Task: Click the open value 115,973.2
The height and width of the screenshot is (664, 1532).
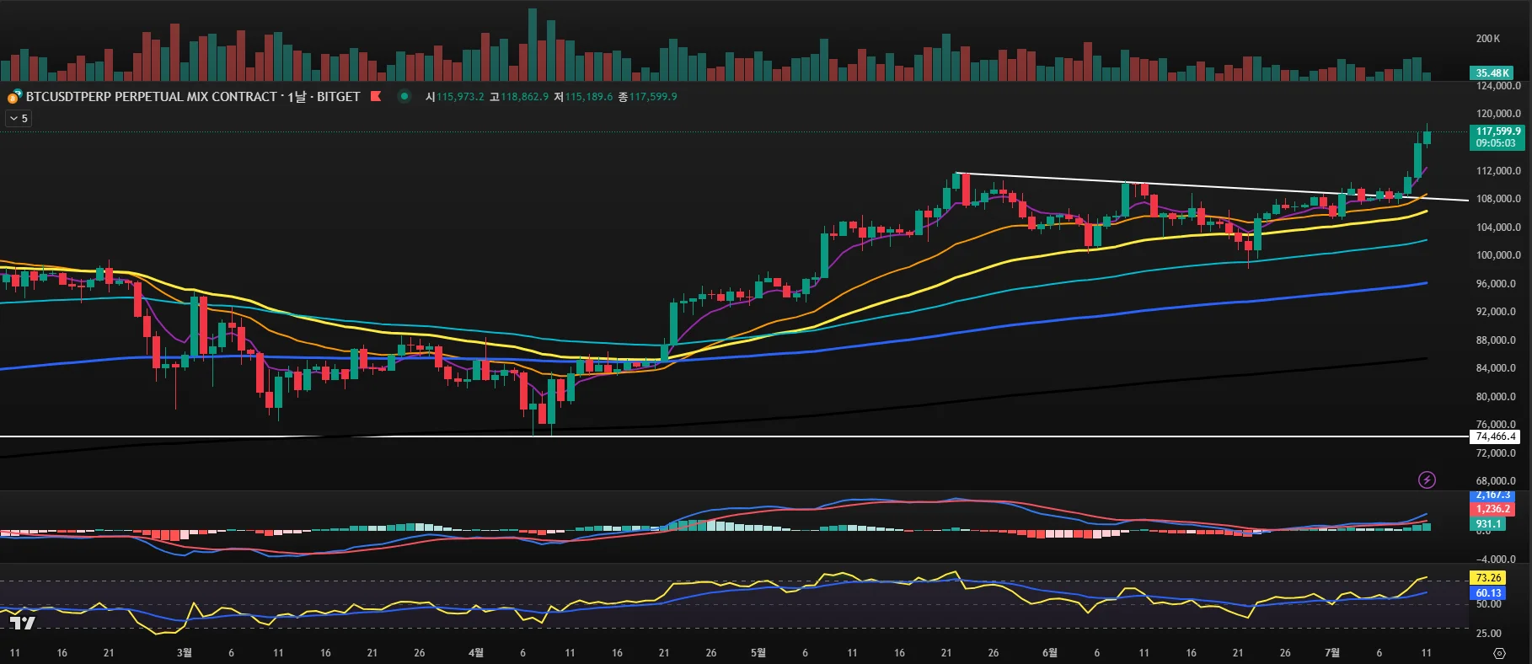Action: [x=460, y=97]
